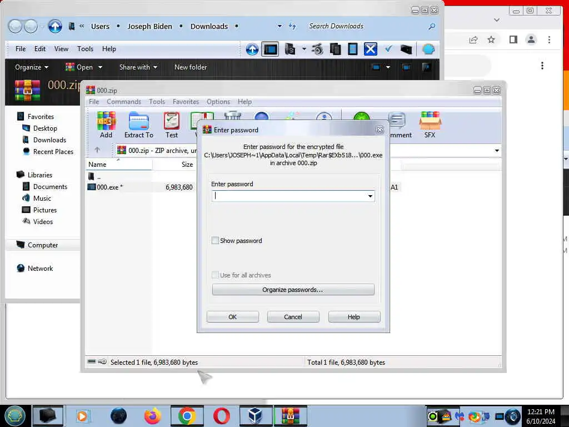Expand the Open button dropdown arrow
569x427 pixels.
100,67
